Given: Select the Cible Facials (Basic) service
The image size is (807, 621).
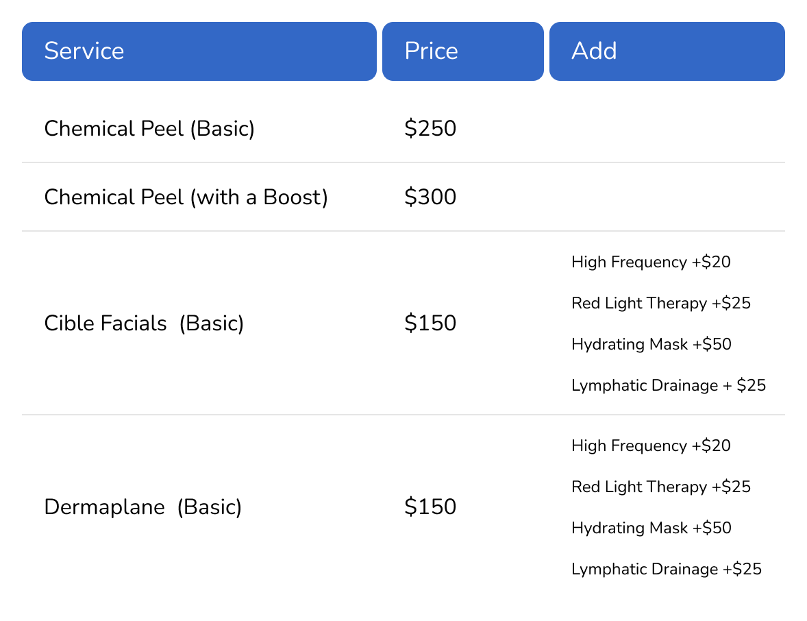Looking at the screenshot, I should coord(144,323).
